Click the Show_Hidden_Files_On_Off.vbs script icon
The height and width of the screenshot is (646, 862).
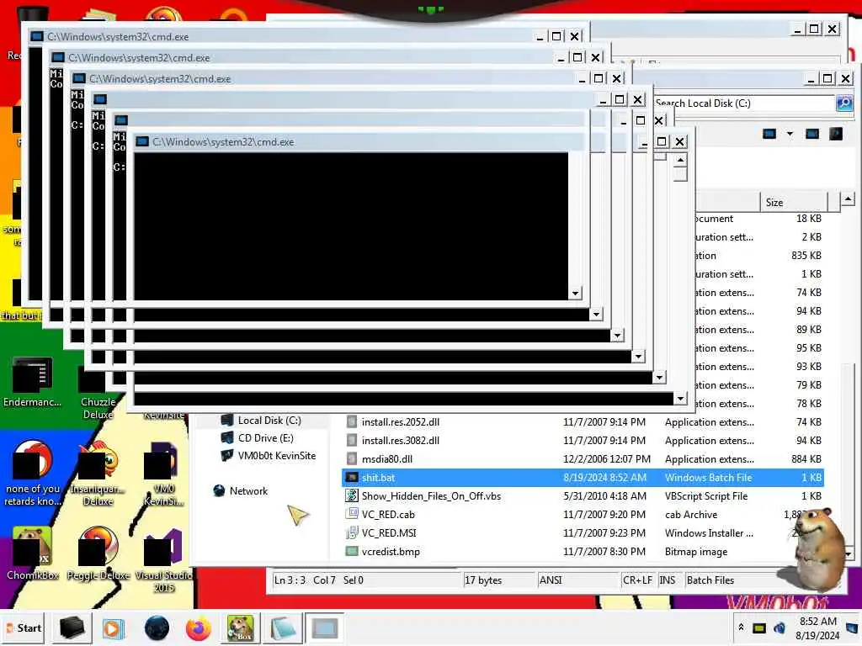click(x=352, y=495)
